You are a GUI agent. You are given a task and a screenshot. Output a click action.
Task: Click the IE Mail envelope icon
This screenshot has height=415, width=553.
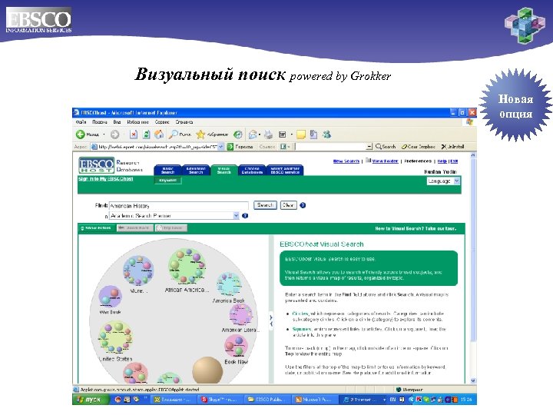(253, 134)
